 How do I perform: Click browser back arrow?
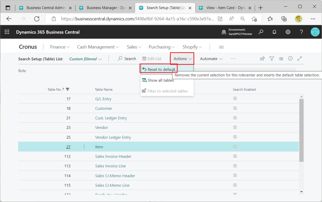pyautogui.click(x=9, y=19)
